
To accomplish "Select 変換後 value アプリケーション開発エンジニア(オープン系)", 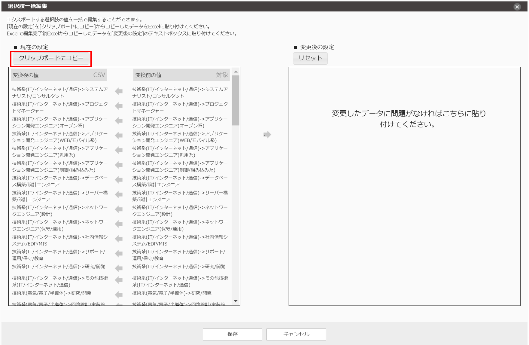I will 60,122.
